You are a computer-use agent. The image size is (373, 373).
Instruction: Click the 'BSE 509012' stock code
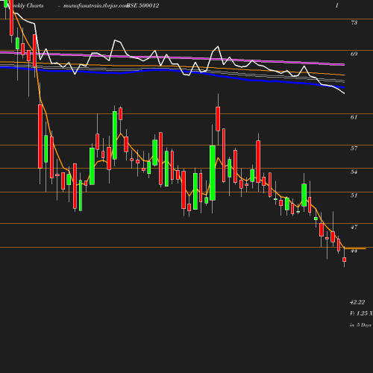tap(143, 6)
